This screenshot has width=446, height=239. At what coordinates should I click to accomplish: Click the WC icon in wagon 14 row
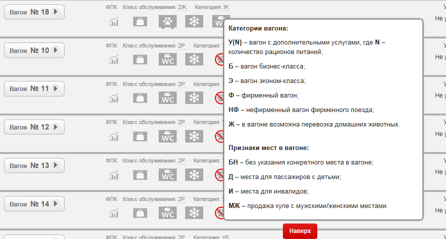168,213
